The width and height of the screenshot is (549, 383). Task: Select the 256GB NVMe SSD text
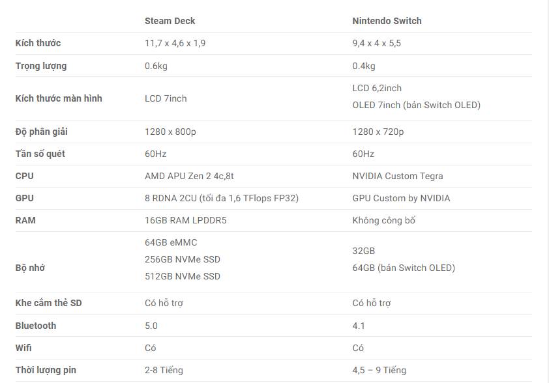pyautogui.click(x=183, y=259)
